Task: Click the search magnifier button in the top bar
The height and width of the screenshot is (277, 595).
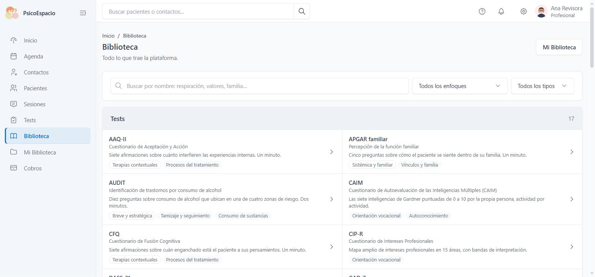Action: [302, 11]
